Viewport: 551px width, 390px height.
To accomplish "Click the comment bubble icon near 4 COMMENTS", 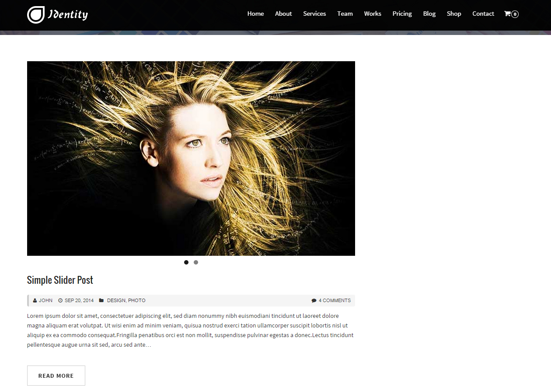I will coord(314,300).
